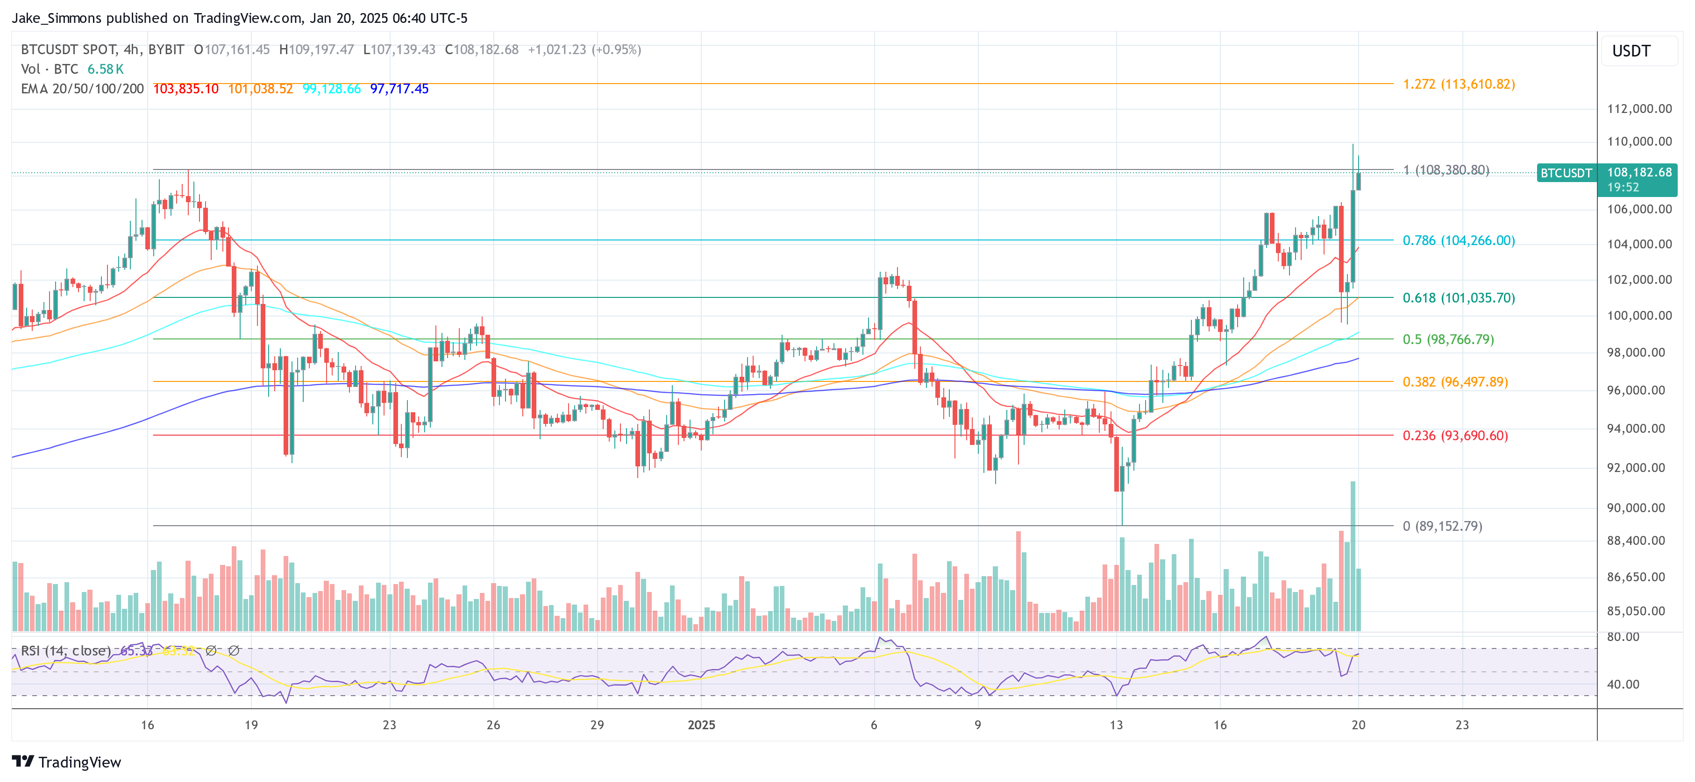Click the open price O107,161.45

(x=232, y=49)
